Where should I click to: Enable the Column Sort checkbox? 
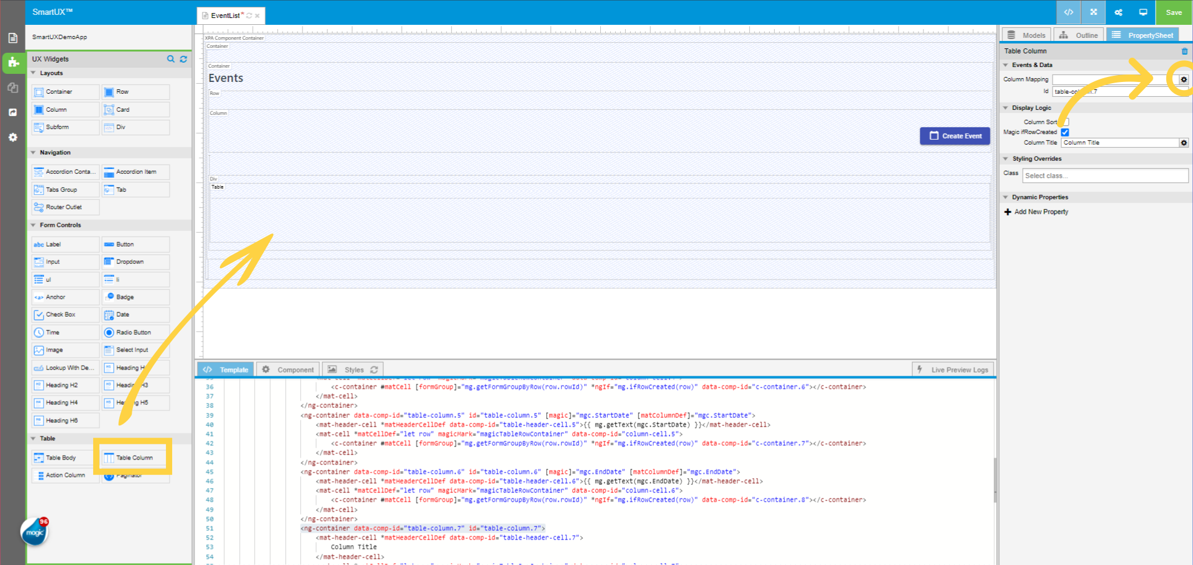[x=1066, y=122]
